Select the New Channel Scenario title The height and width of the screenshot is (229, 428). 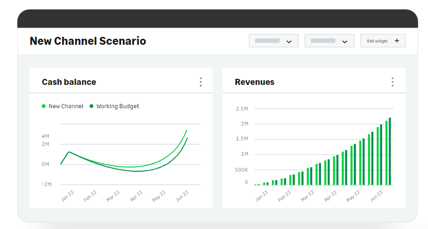[88, 41]
